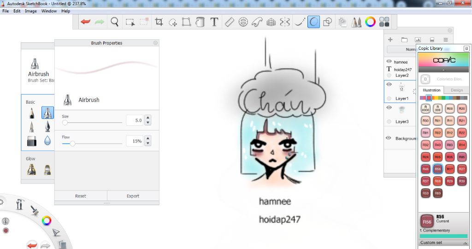Enable the Ellipse guide tool
The height and width of the screenshot is (249, 472).
pos(243,22)
